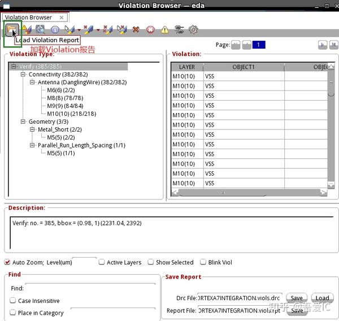Image resolution: width=339 pixels, height=321 pixels.
Task: Click the zoom-to-violation magnifier icon
Action: (40, 29)
